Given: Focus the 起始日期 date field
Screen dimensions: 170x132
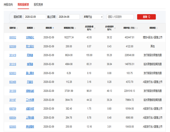Looking at the screenshot, I should coord(35,17).
